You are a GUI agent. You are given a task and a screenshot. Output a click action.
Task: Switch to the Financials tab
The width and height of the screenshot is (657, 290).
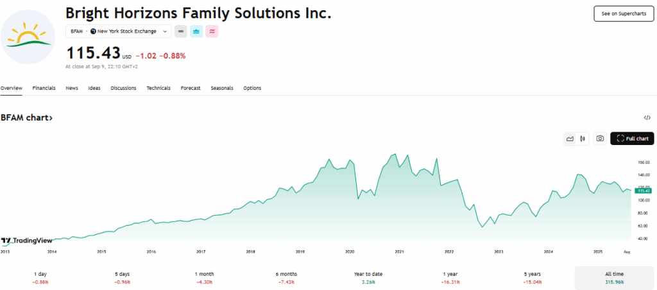click(44, 88)
